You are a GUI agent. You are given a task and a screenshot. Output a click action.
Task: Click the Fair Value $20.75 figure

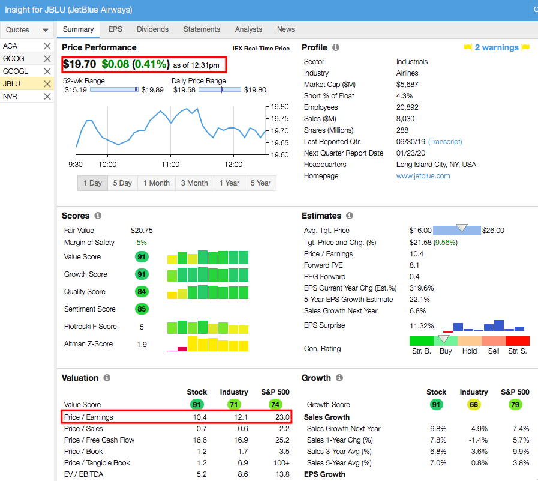142,231
